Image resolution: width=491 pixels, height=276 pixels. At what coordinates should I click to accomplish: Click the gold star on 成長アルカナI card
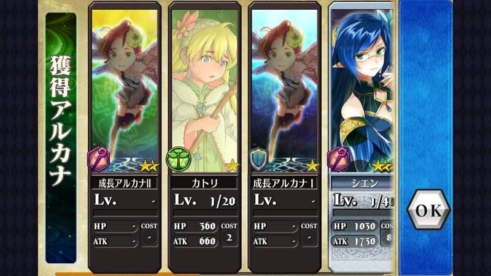pyautogui.click(x=312, y=166)
